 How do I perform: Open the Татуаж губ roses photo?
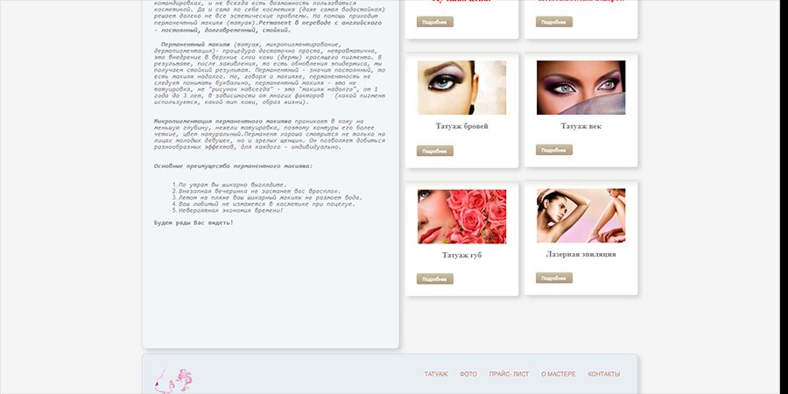pos(461,216)
